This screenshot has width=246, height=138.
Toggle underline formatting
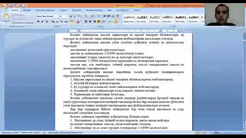47,21
